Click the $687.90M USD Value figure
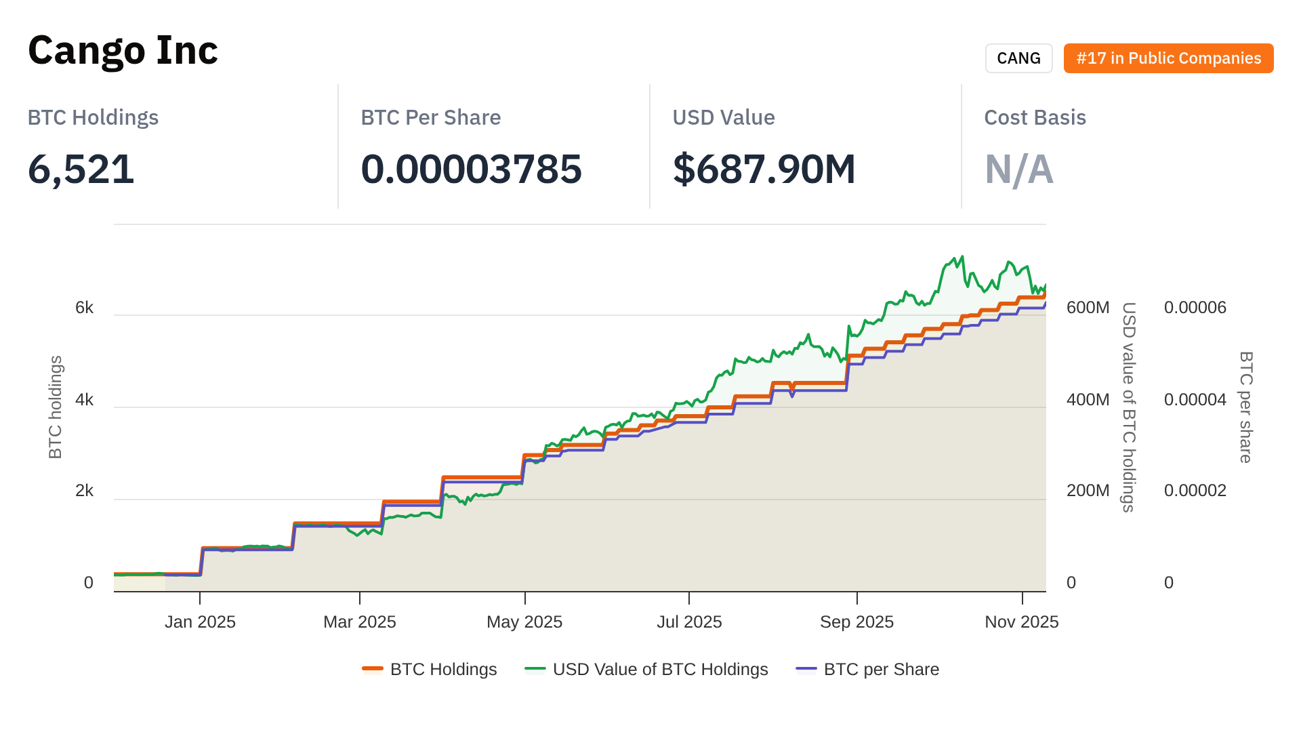The width and height of the screenshot is (1301, 732). point(764,169)
